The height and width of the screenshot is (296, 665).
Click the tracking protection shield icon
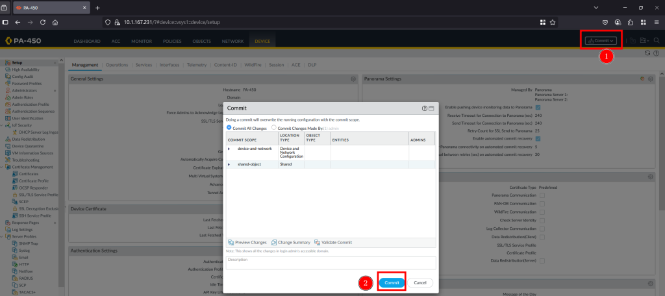coord(108,22)
